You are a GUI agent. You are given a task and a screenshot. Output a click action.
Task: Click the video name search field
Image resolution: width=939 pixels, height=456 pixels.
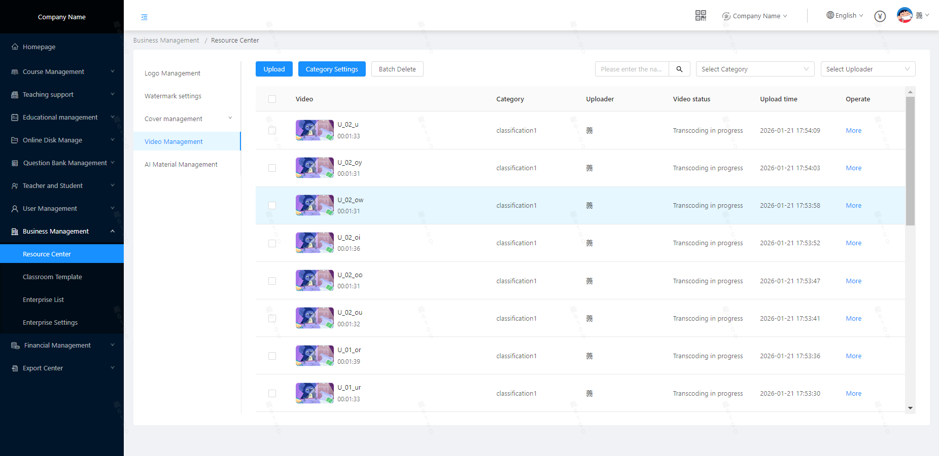click(632, 69)
